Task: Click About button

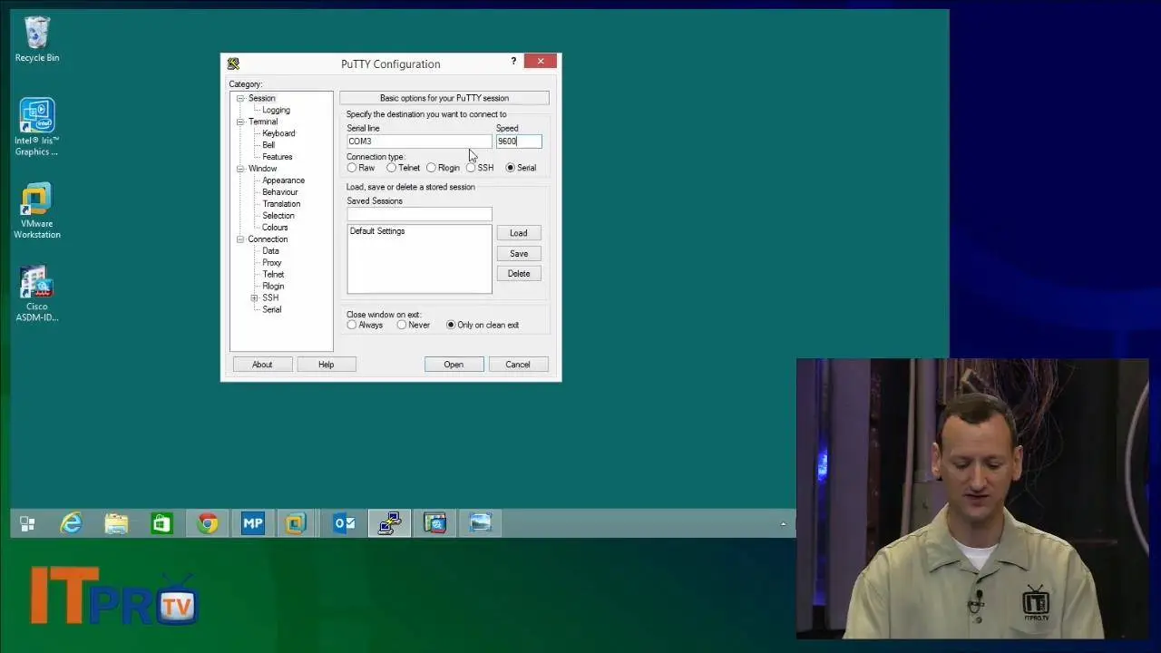Action: point(262,365)
